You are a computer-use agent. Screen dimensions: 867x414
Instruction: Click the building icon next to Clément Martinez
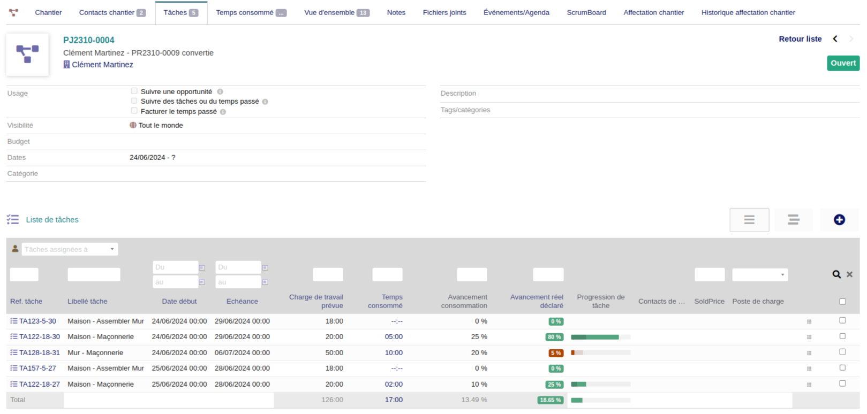(x=66, y=64)
